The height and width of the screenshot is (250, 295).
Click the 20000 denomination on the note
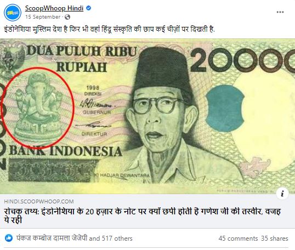(243, 60)
